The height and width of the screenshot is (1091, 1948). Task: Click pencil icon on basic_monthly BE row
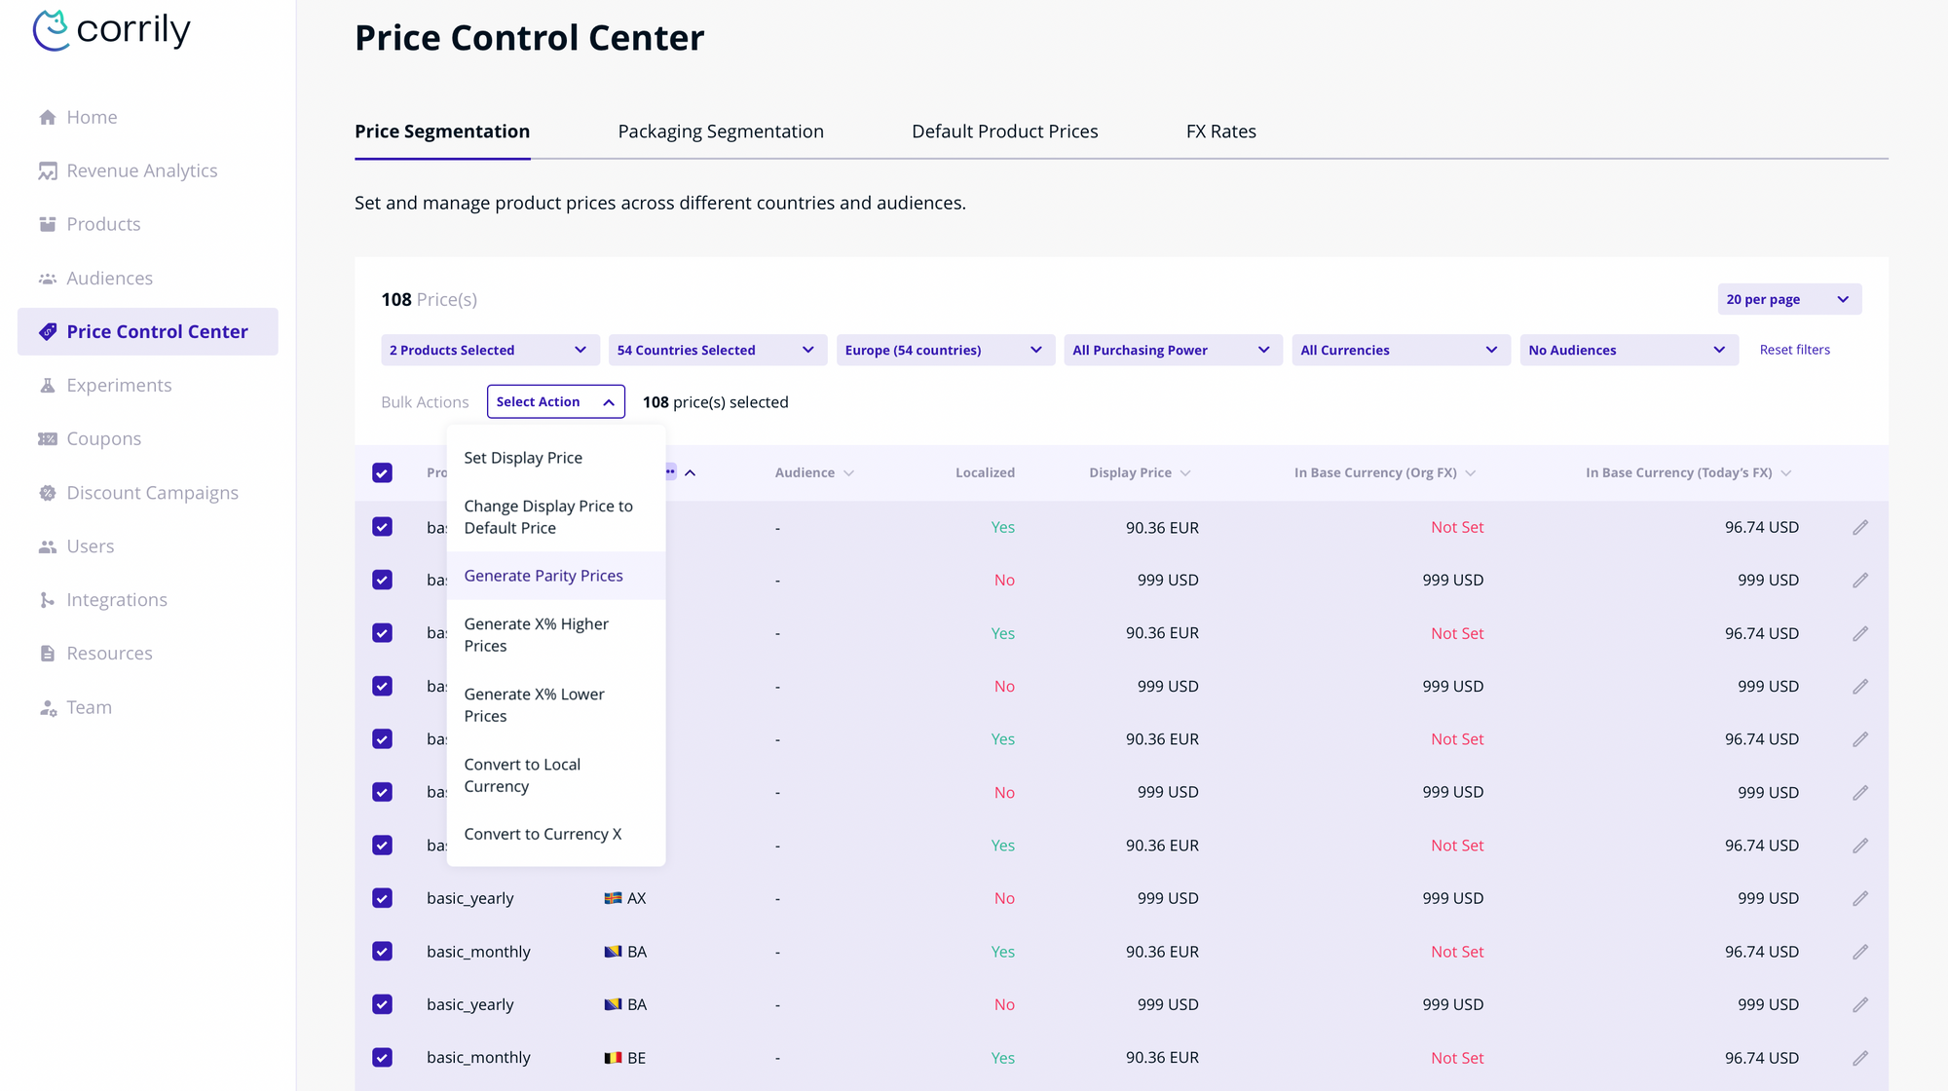1860,1058
